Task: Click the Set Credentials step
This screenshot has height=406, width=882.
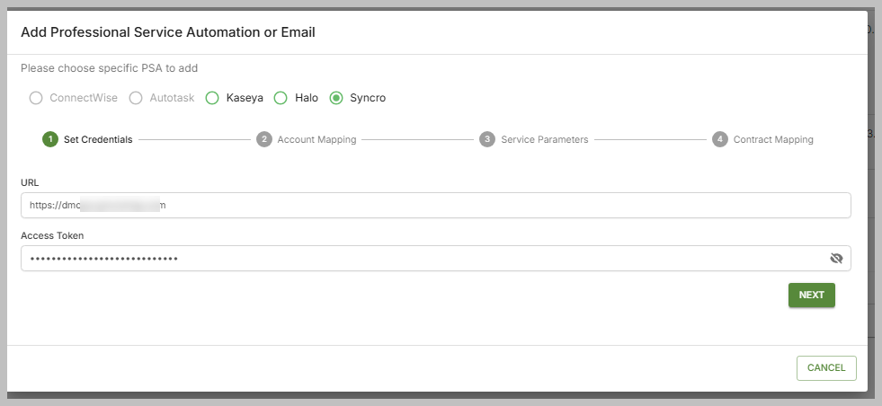Action: (x=88, y=139)
